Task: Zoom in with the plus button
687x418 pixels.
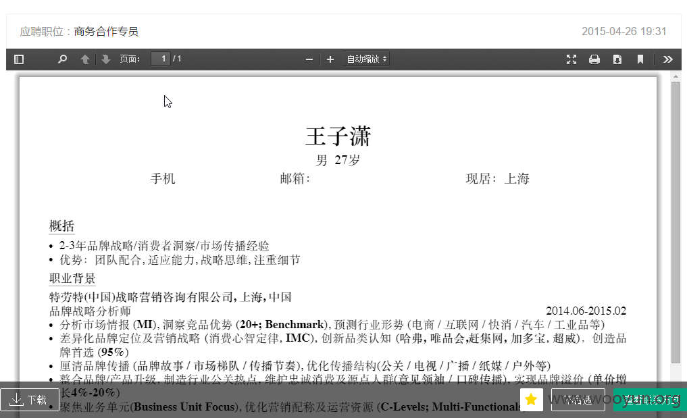Action: 330,59
